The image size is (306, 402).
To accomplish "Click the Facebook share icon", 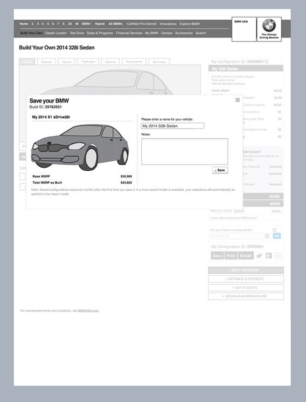I will pyautogui.click(x=268, y=256).
